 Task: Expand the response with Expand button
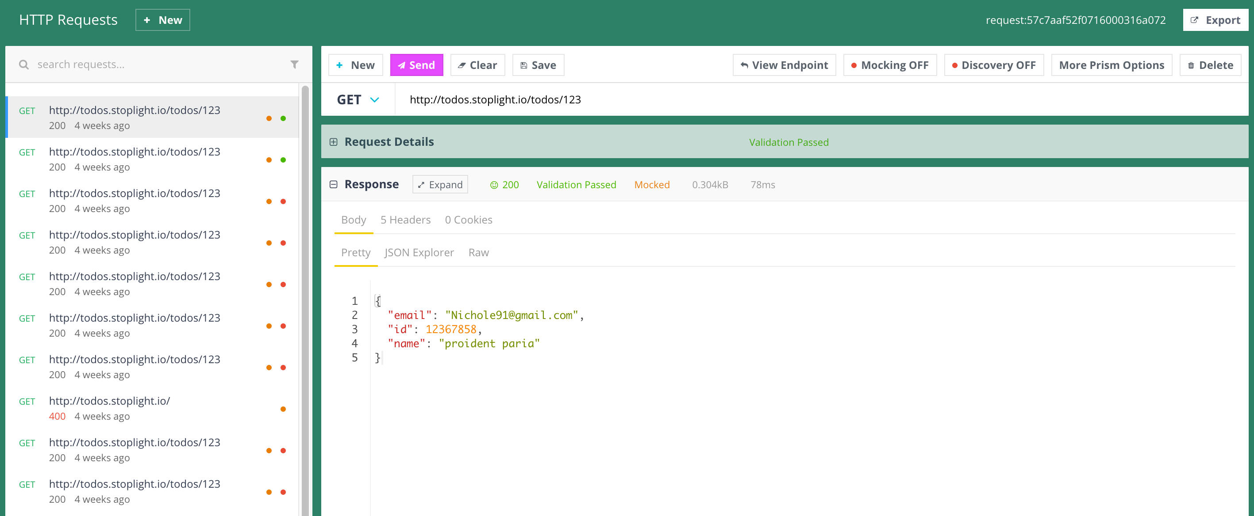439,185
